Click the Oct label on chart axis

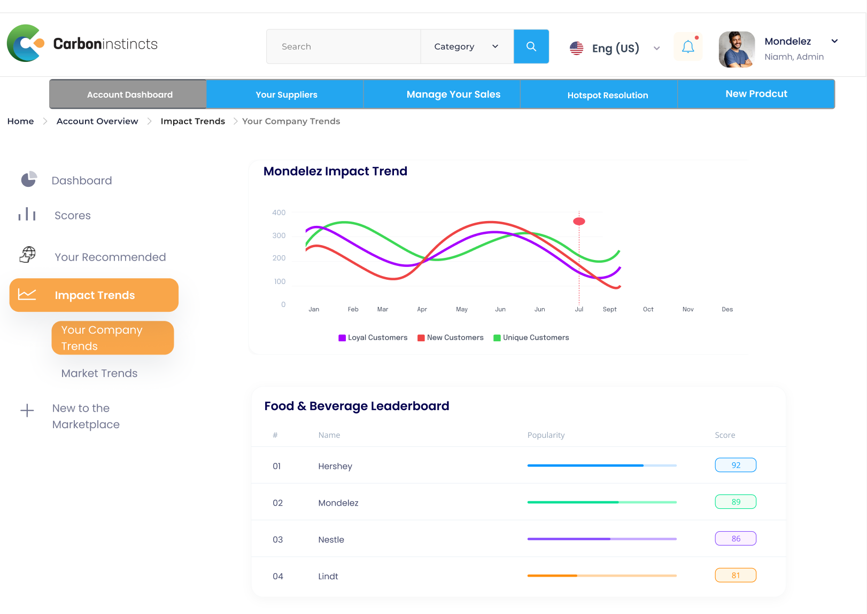coord(648,309)
